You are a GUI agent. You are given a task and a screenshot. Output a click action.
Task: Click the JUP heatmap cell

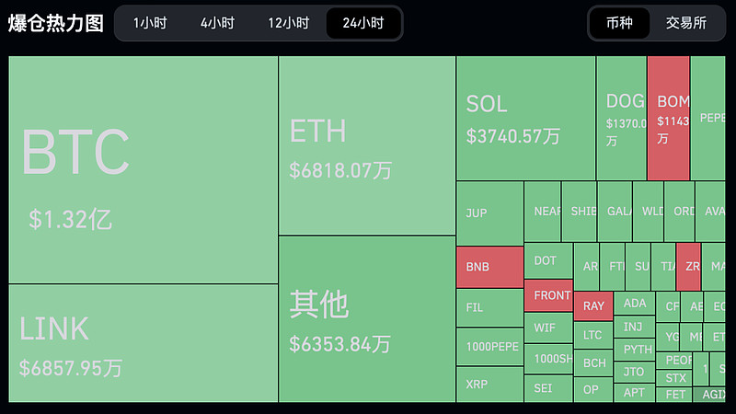coord(489,213)
